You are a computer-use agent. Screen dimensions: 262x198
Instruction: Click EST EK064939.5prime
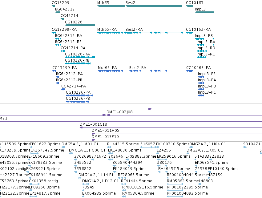(99, 193)
